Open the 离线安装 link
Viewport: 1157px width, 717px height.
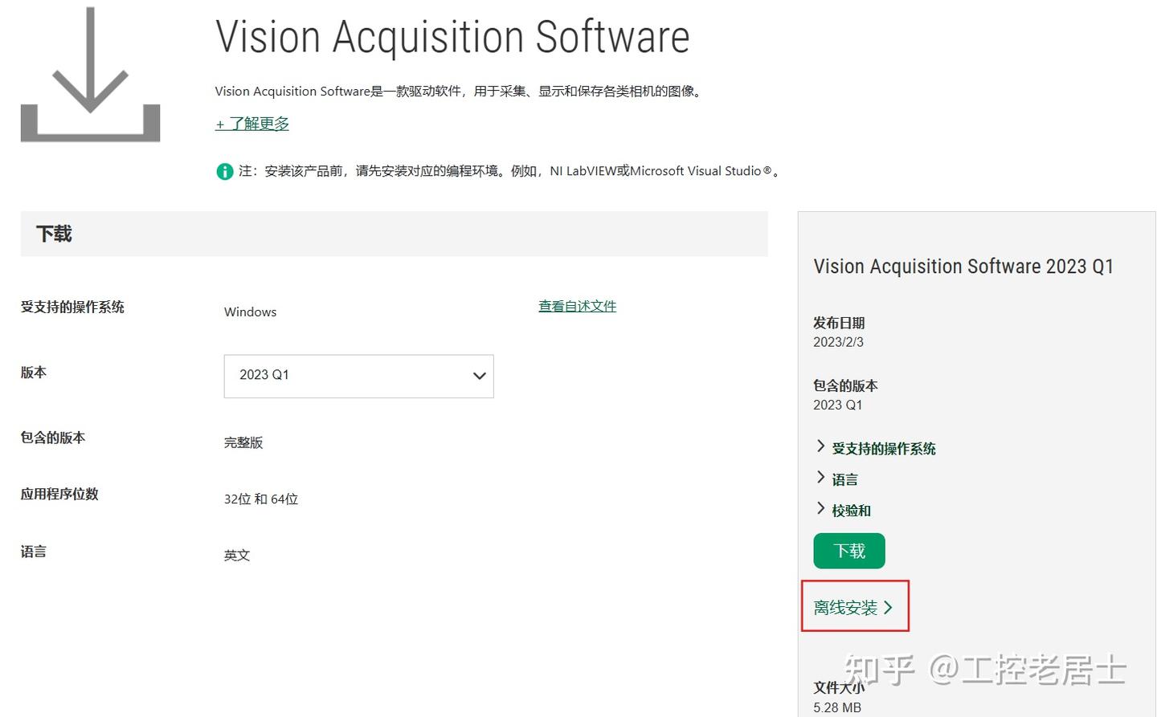point(846,607)
